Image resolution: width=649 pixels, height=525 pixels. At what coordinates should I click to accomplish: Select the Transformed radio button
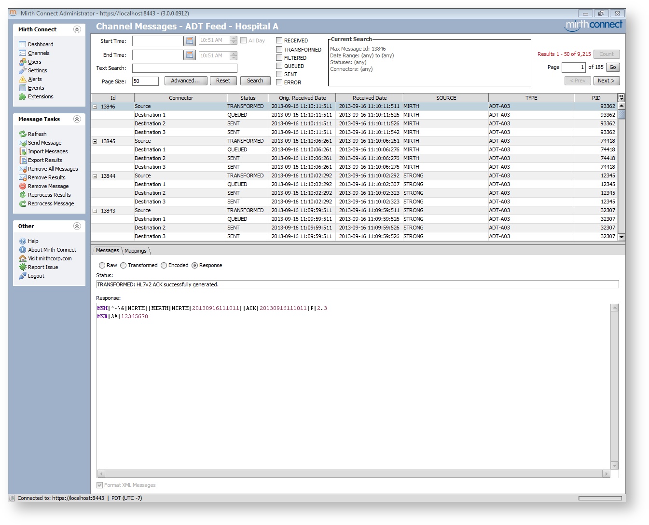[124, 265]
